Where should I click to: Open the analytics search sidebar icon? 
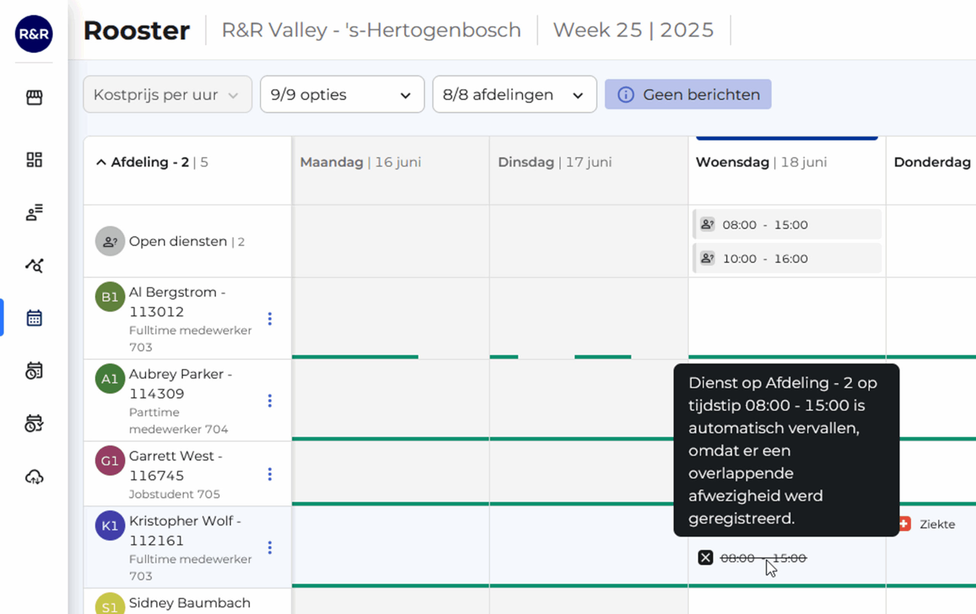tap(34, 266)
